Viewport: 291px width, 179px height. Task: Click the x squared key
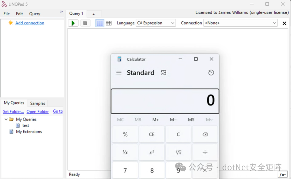152,152
